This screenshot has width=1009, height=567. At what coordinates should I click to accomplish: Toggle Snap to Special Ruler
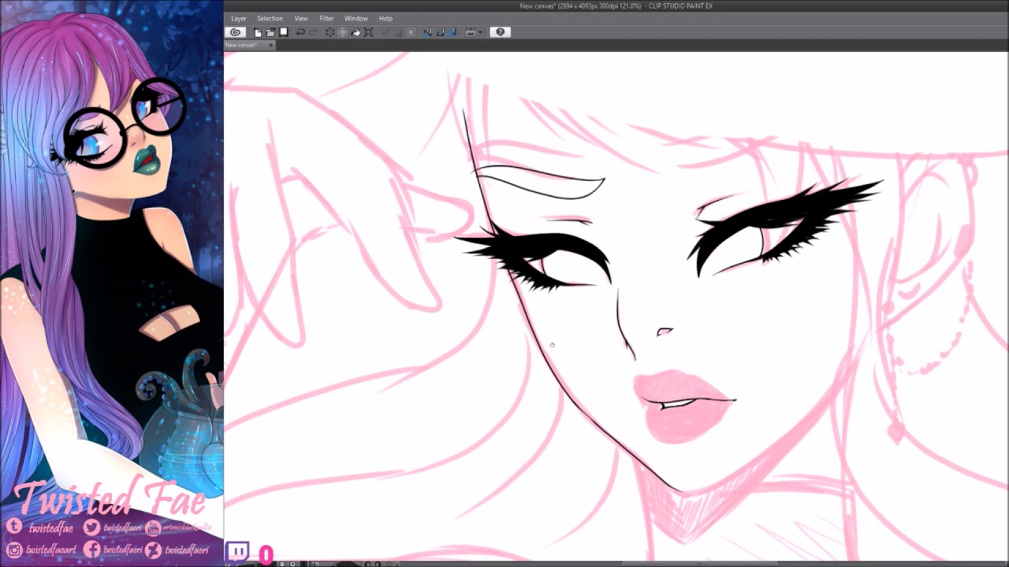(x=441, y=32)
